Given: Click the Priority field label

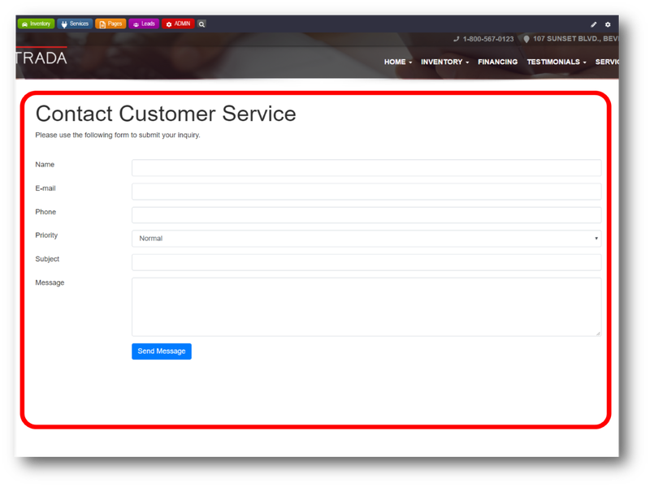Looking at the screenshot, I should (x=46, y=235).
